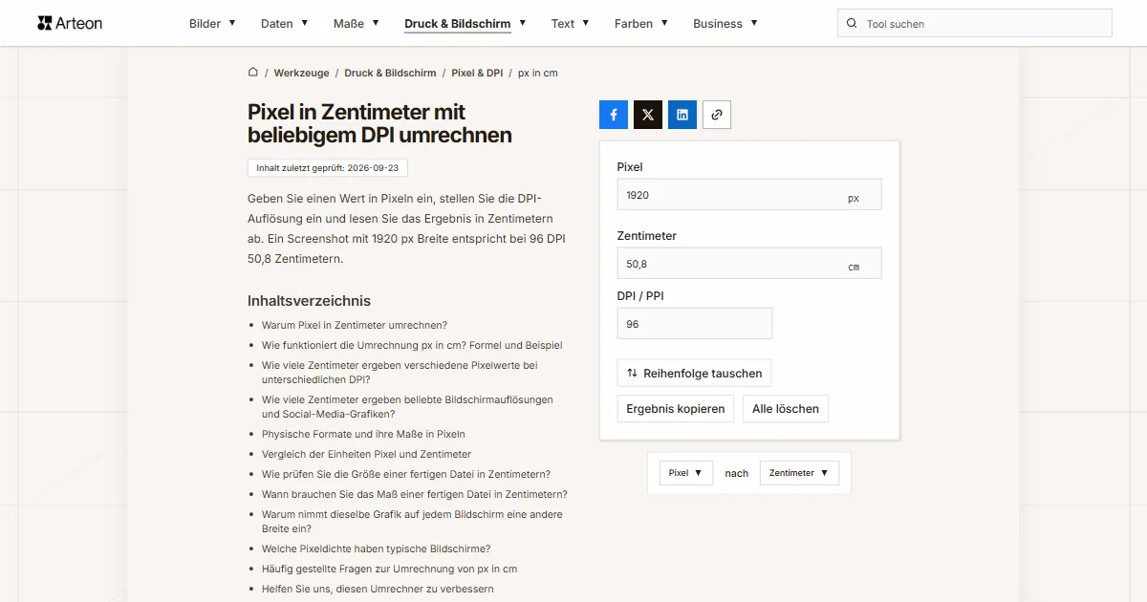Open the Zentimeter target unit dropdown
The image size is (1147, 602).
click(x=799, y=473)
